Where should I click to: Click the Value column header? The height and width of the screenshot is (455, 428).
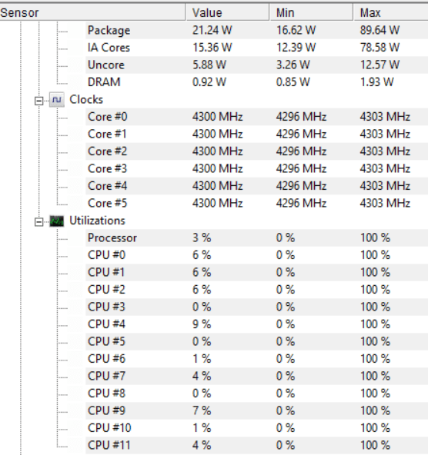tap(228, 13)
